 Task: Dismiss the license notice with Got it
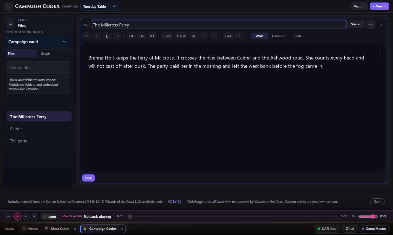click(x=378, y=202)
